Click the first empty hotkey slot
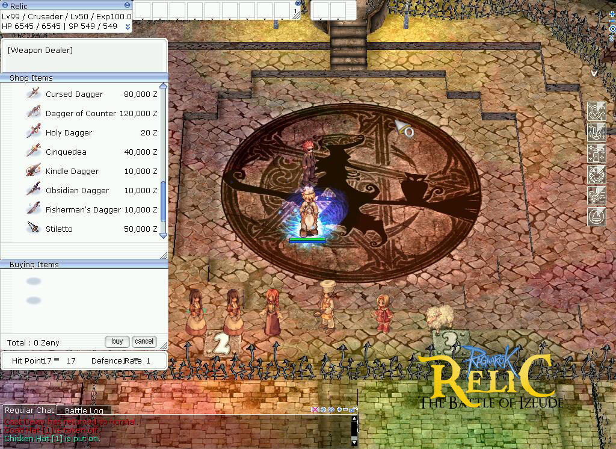Image resolution: width=616 pixels, height=449 pixels. pyautogui.click(x=142, y=10)
